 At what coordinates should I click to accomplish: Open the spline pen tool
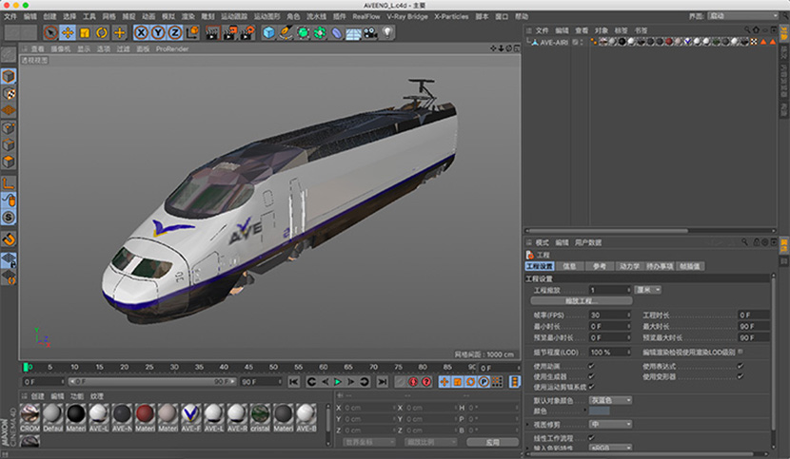coord(286,32)
